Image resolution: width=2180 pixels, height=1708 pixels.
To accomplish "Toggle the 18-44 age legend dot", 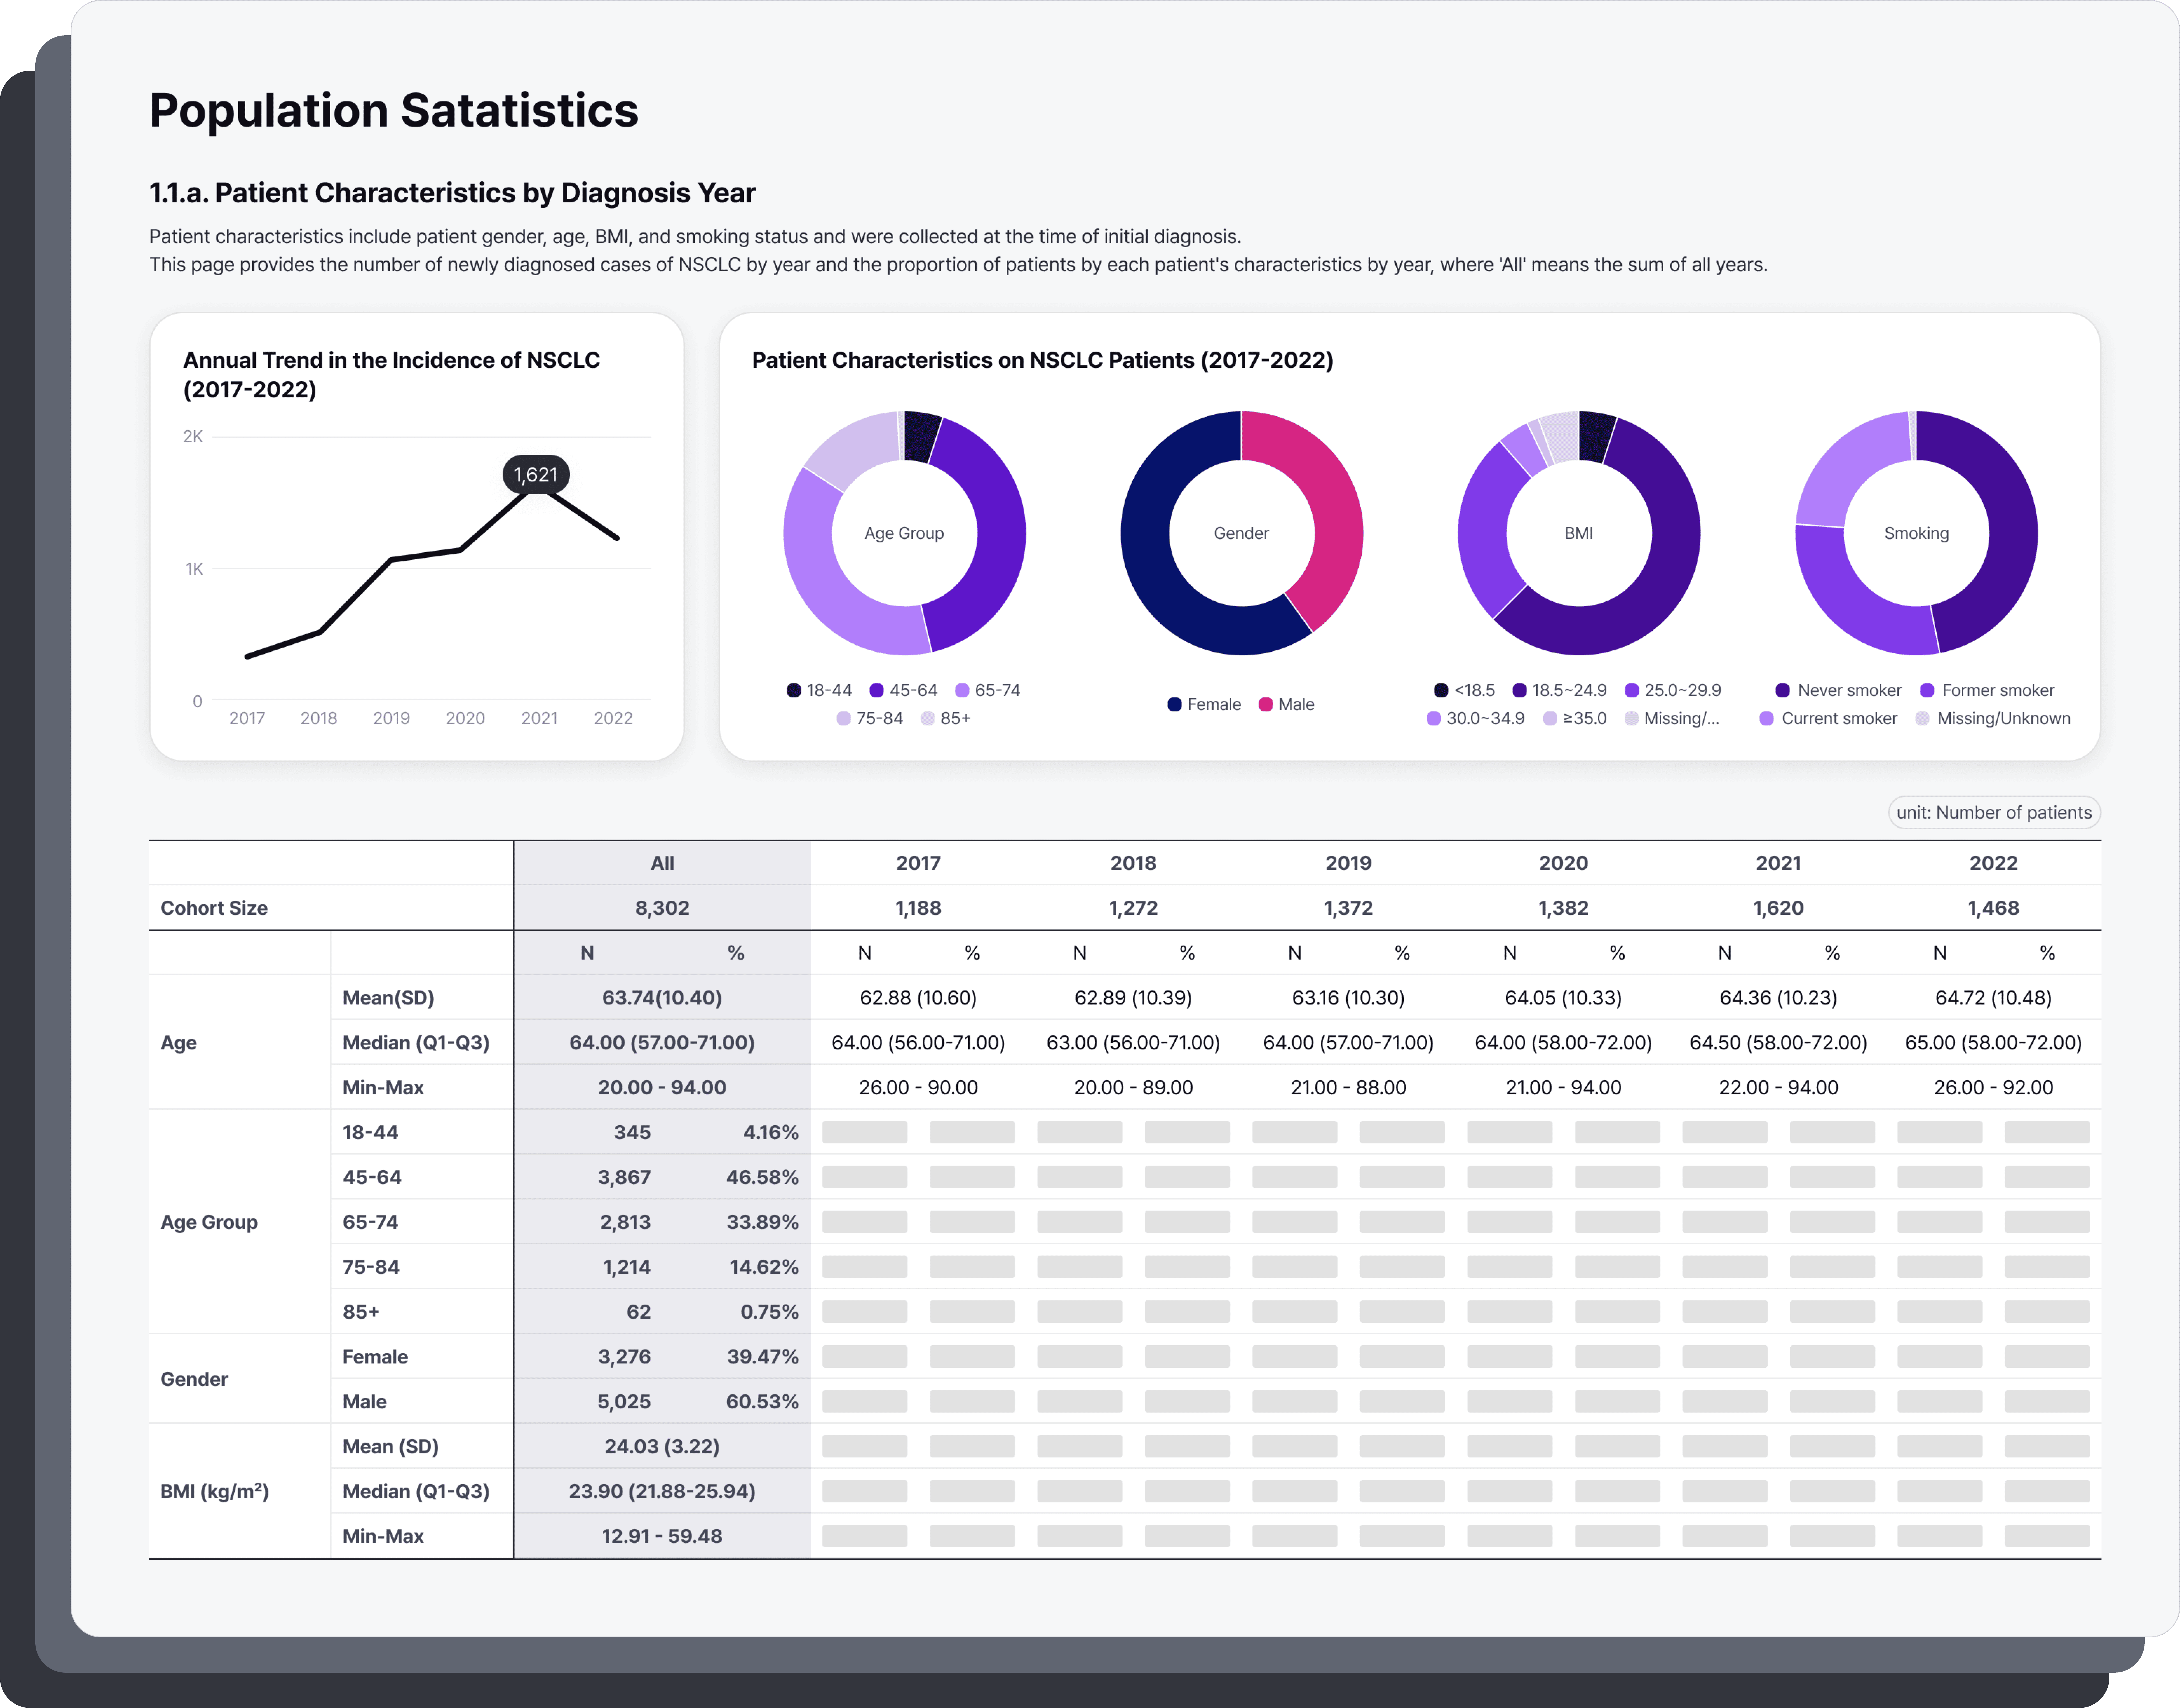I will coord(794,690).
